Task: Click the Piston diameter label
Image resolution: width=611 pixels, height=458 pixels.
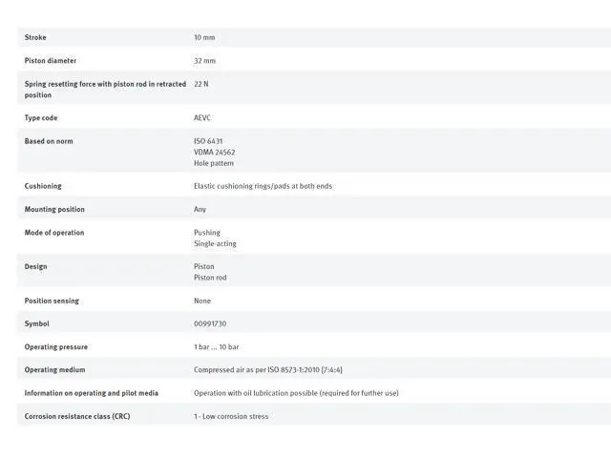Action: pos(50,60)
